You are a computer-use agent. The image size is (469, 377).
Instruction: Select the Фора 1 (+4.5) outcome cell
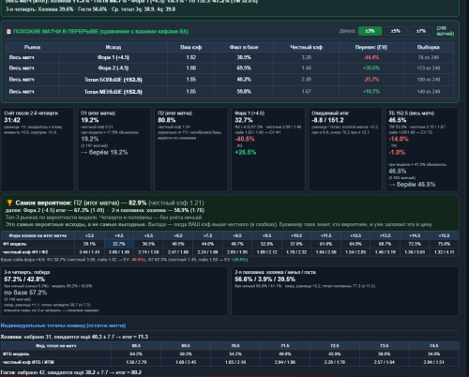click(113, 57)
